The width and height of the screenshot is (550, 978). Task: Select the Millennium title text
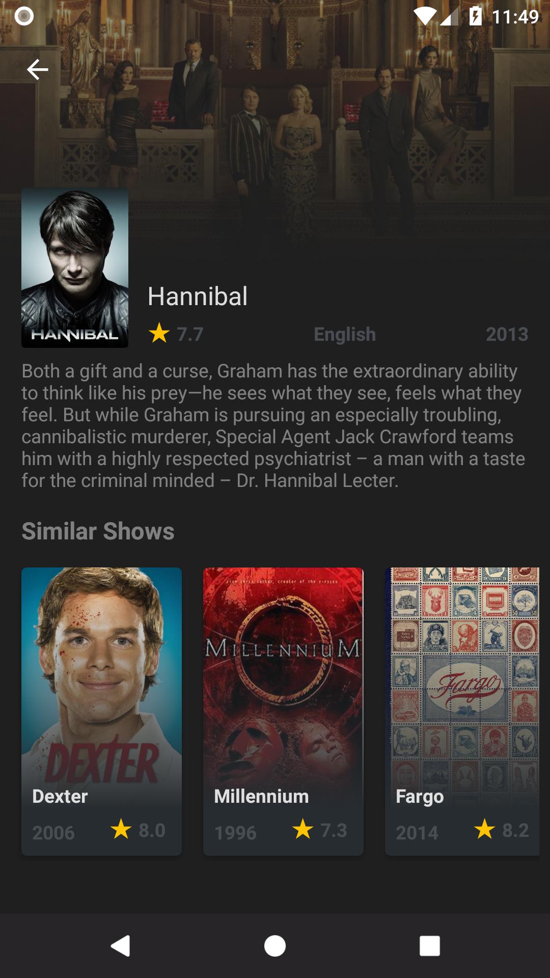tap(261, 796)
